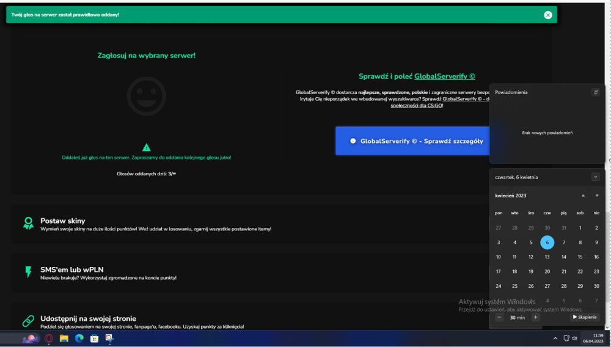Open Opera browser from the taskbar
The height and width of the screenshot is (347, 611).
coord(49,338)
